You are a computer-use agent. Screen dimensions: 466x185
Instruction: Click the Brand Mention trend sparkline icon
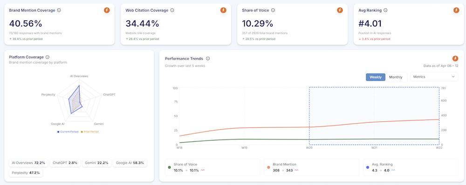296,171
